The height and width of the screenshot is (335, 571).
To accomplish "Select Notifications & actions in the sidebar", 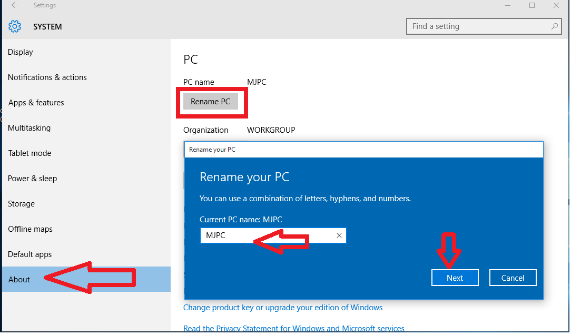I will pos(47,77).
